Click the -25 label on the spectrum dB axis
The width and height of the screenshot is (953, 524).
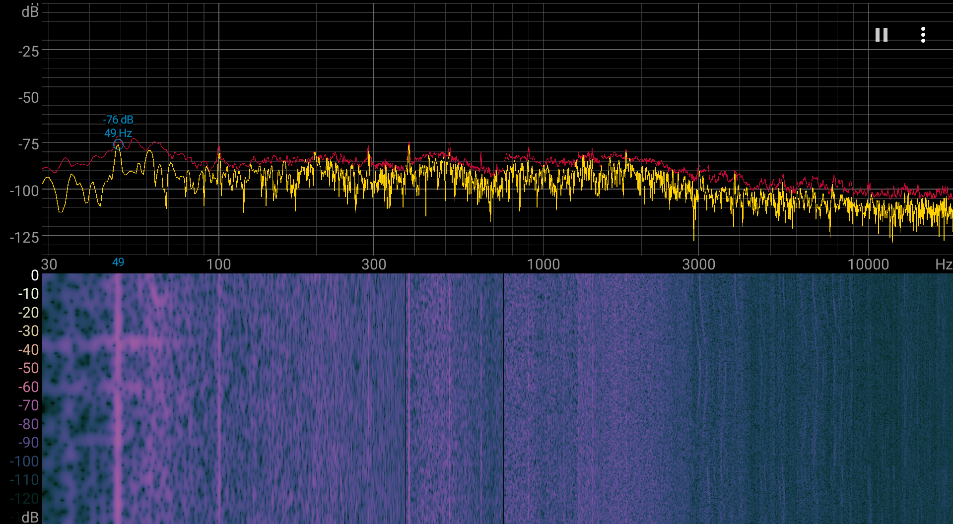28,51
